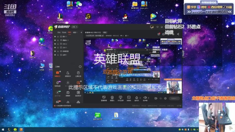Open the 360压缩 desktop icon
The width and height of the screenshot is (235, 132).
point(70,5)
